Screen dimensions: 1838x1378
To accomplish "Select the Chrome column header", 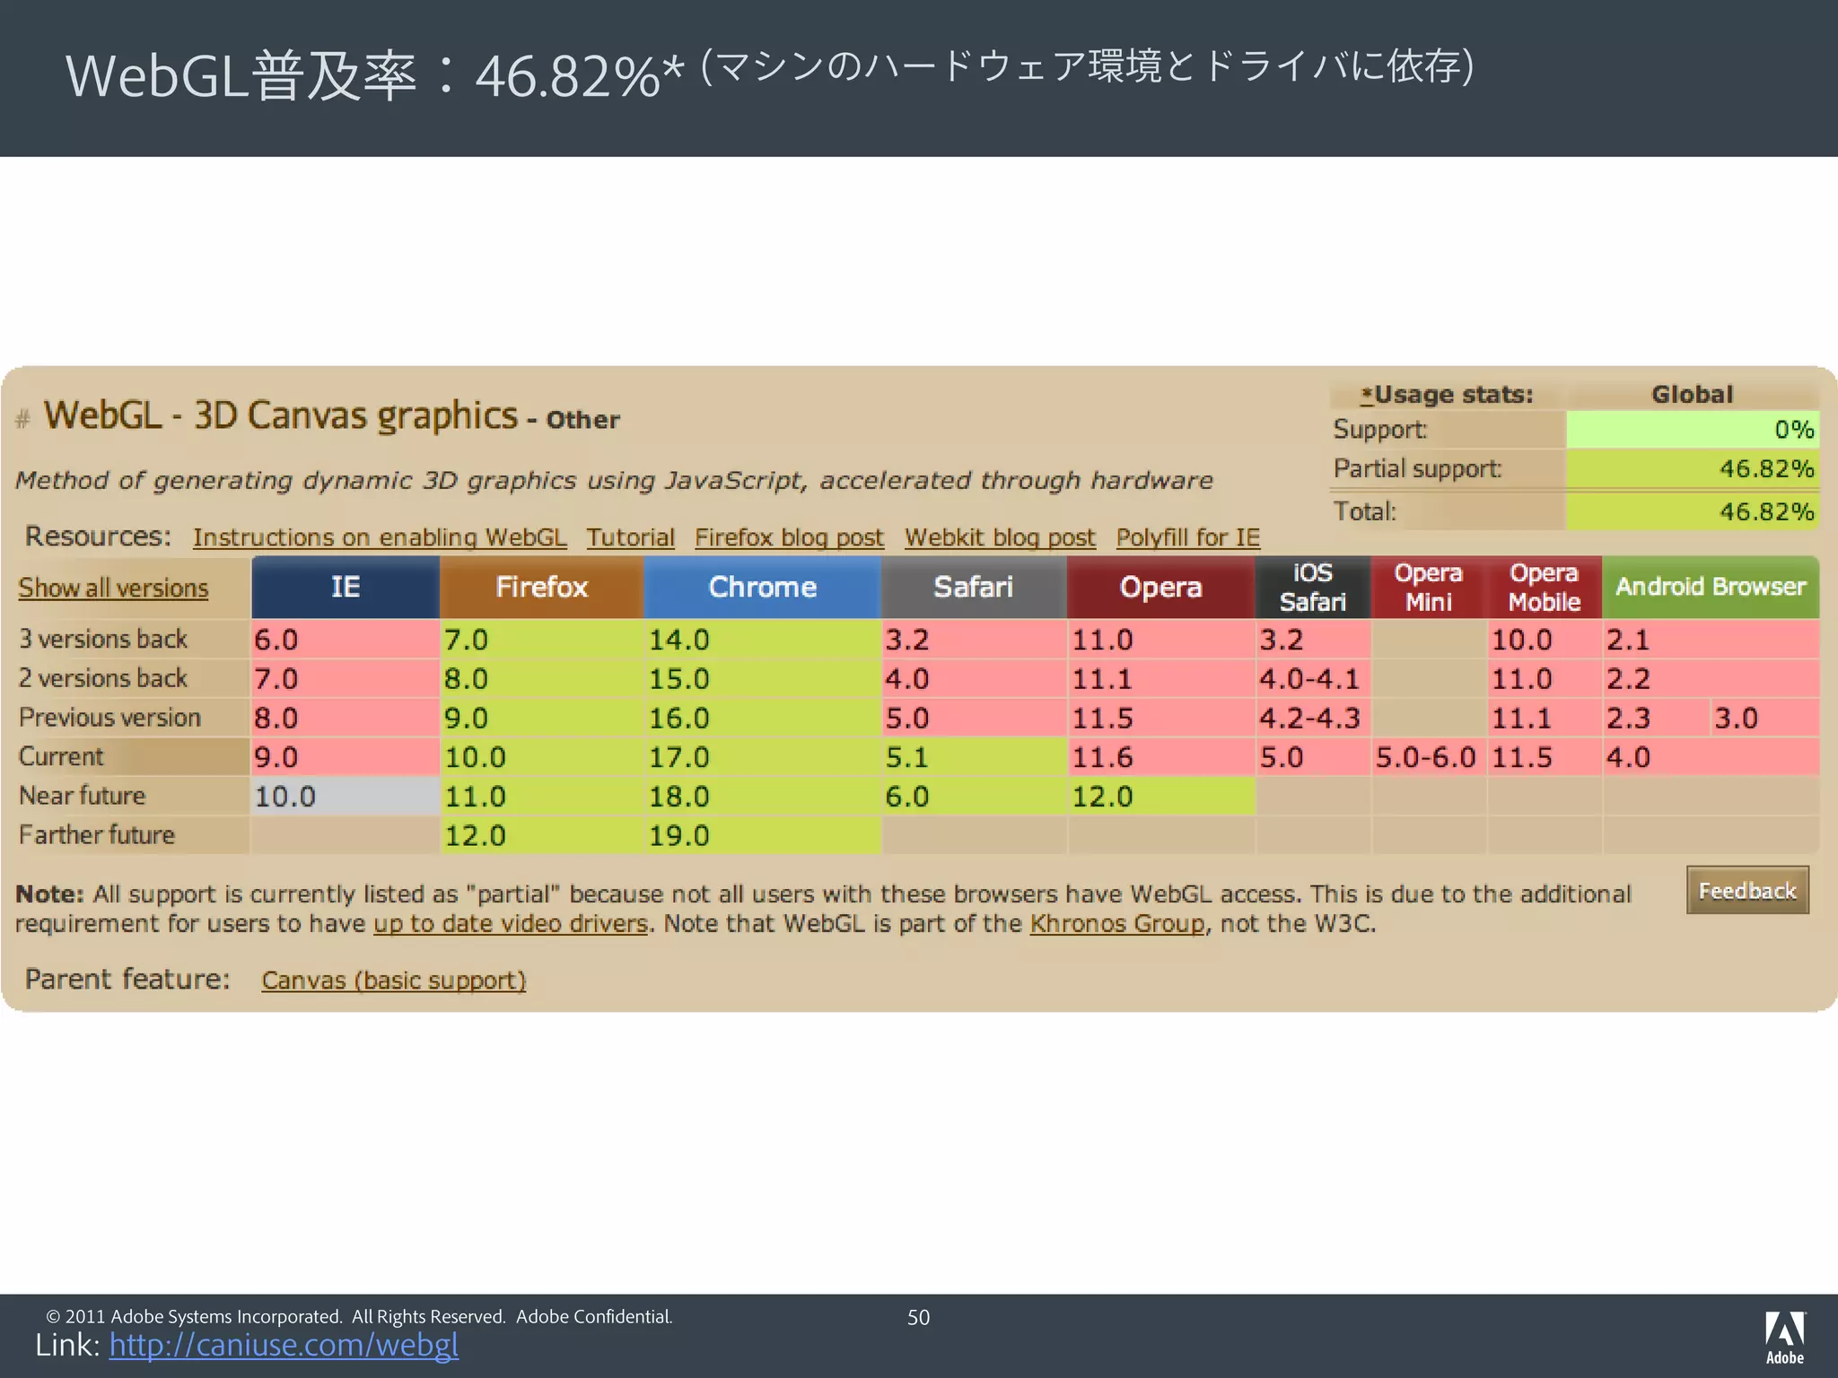I will tap(762, 587).
